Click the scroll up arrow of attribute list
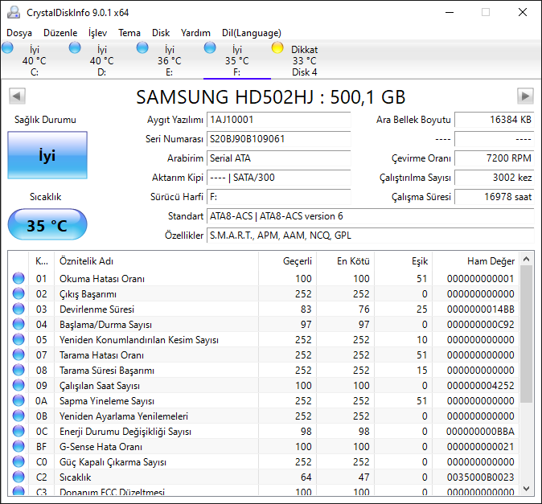The height and width of the screenshot is (504, 542). pyautogui.click(x=527, y=259)
